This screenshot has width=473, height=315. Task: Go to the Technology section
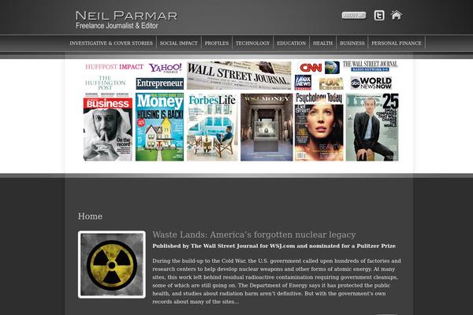point(253,43)
